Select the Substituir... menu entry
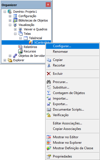The height and width of the screenshot is (160, 100). tap(72, 87)
